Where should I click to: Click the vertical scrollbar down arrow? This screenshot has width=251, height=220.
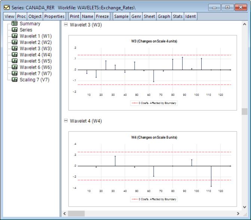[x=245, y=207]
